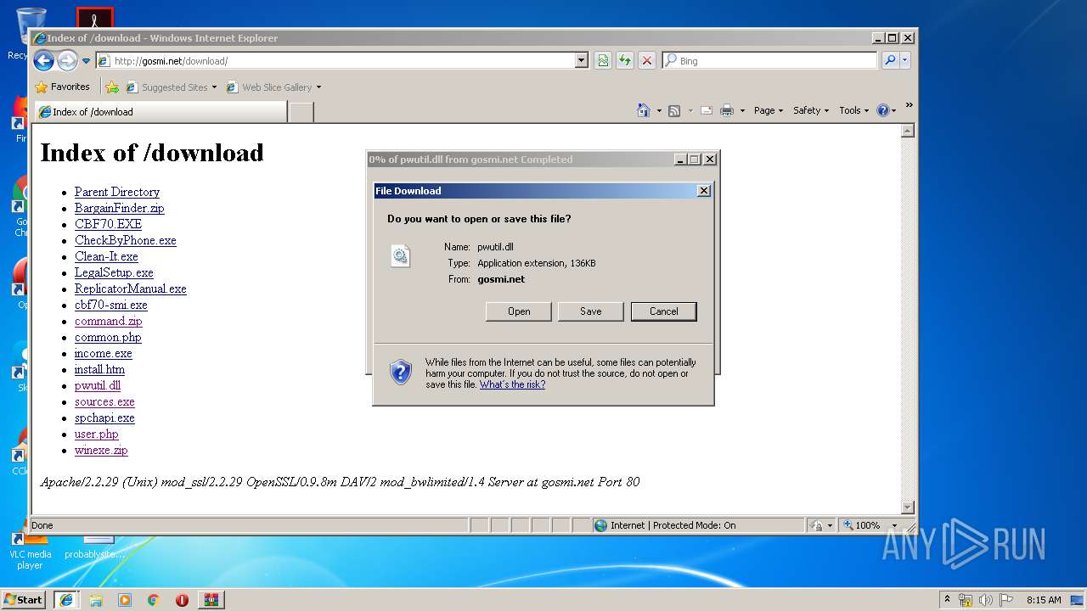Viewport: 1087px width, 611px height.
Task: Click common.php link
Action: [108, 337]
